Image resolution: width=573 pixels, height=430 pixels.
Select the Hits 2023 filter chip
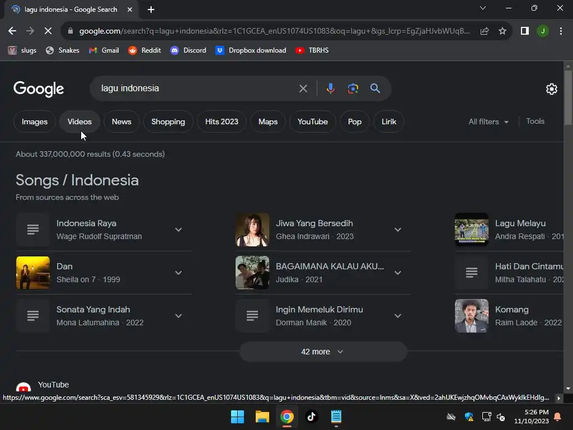222,121
